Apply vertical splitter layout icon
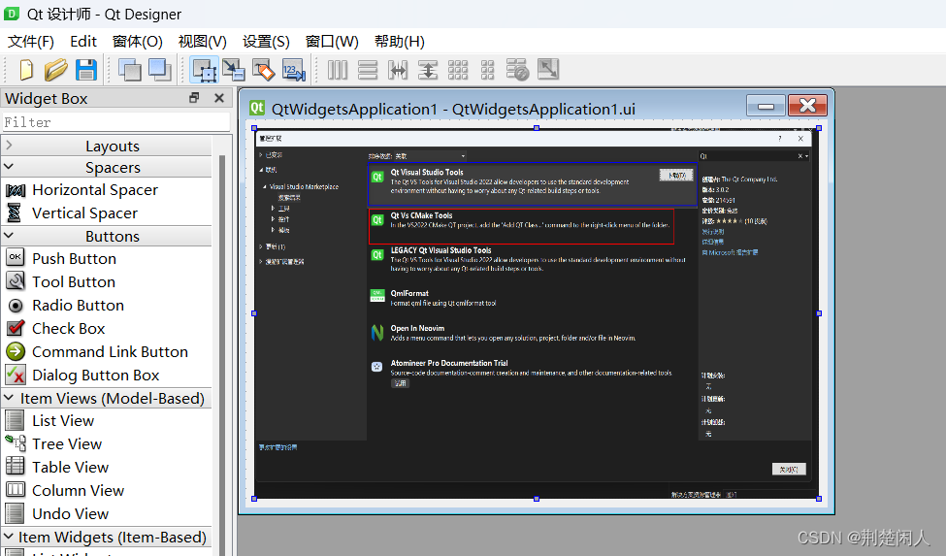This screenshot has width=946, height=556. [x=428, y=70]
